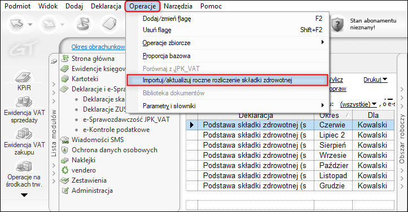
Task: Sort by the Dla column header
Action: pyautogui.click(x=373, y=115)
